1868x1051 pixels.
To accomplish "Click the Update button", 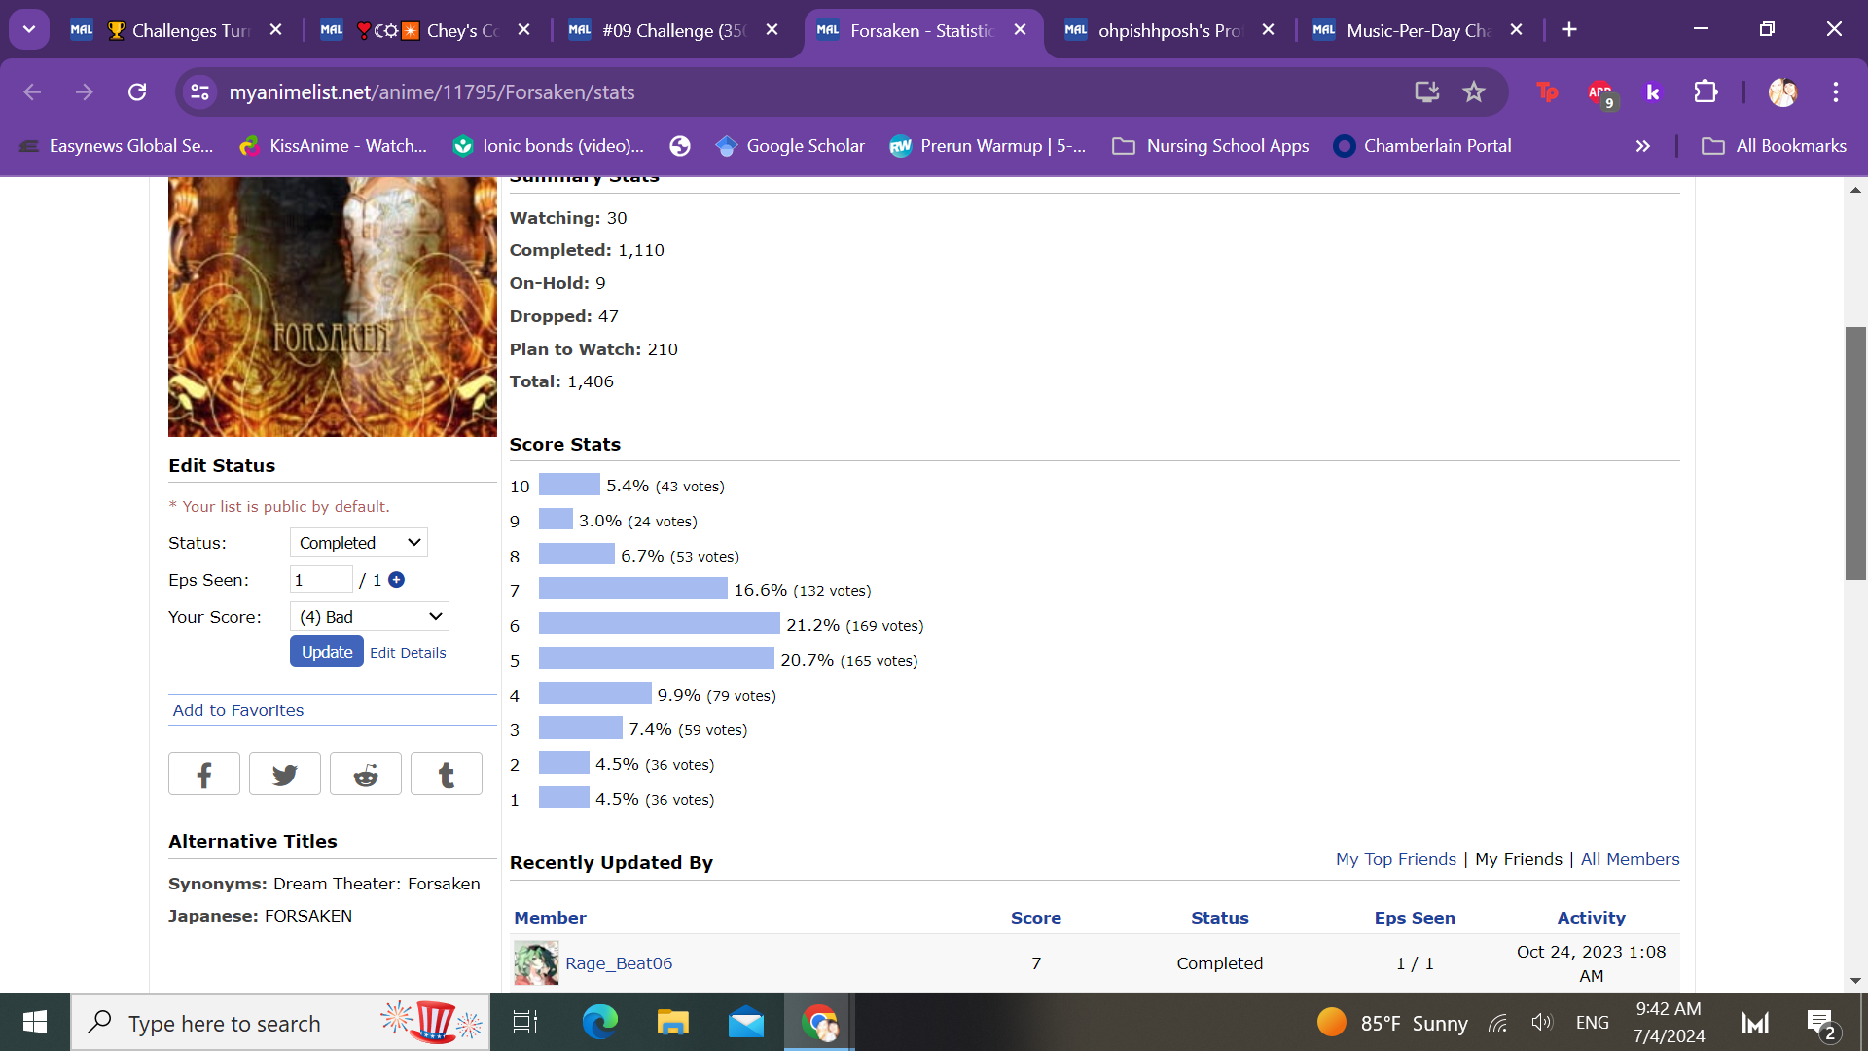I will (x=327, y=652).
